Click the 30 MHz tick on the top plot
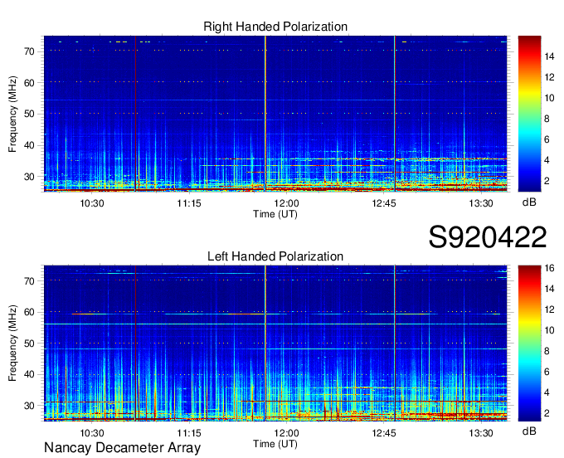This screenshot has width=564, height=458. (30, 177)
